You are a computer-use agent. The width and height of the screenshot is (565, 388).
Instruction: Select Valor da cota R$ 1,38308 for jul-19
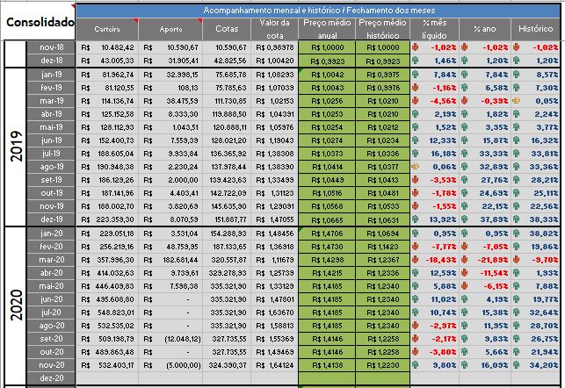274,154
